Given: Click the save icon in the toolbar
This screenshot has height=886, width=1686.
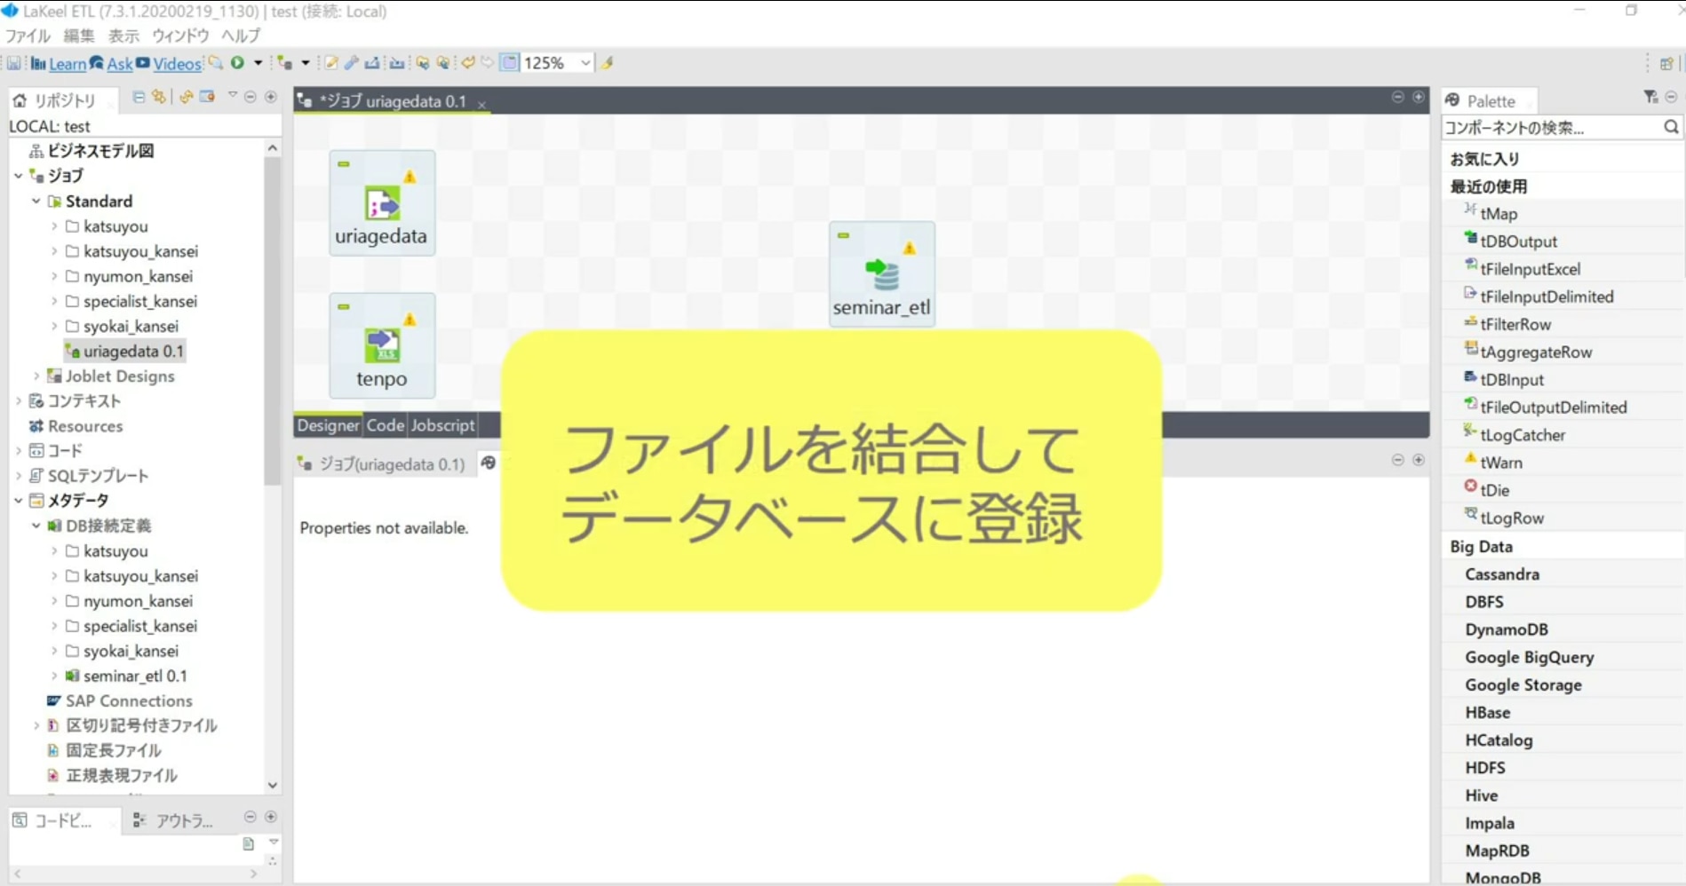Looking at the screenshot, I should [x=14, y=63].
